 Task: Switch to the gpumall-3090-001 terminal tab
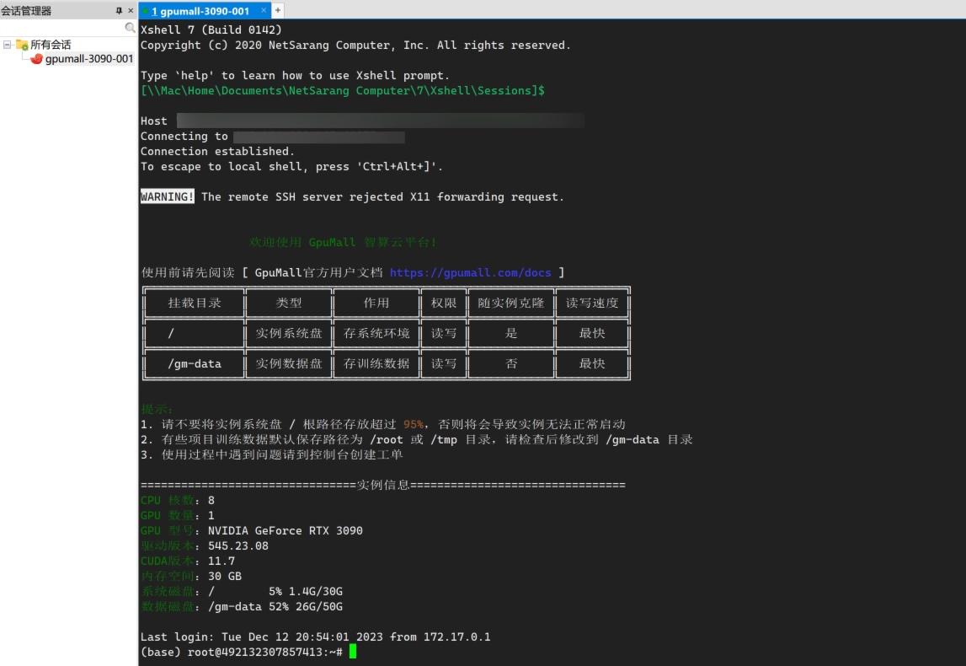coord(202,11)
